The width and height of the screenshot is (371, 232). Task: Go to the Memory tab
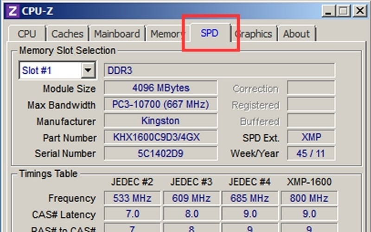167,33
